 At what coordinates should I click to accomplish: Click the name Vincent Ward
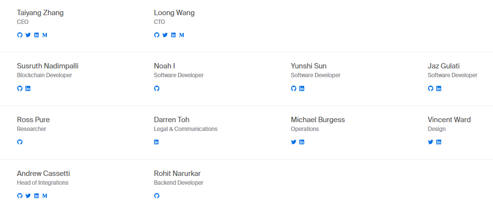449,120
